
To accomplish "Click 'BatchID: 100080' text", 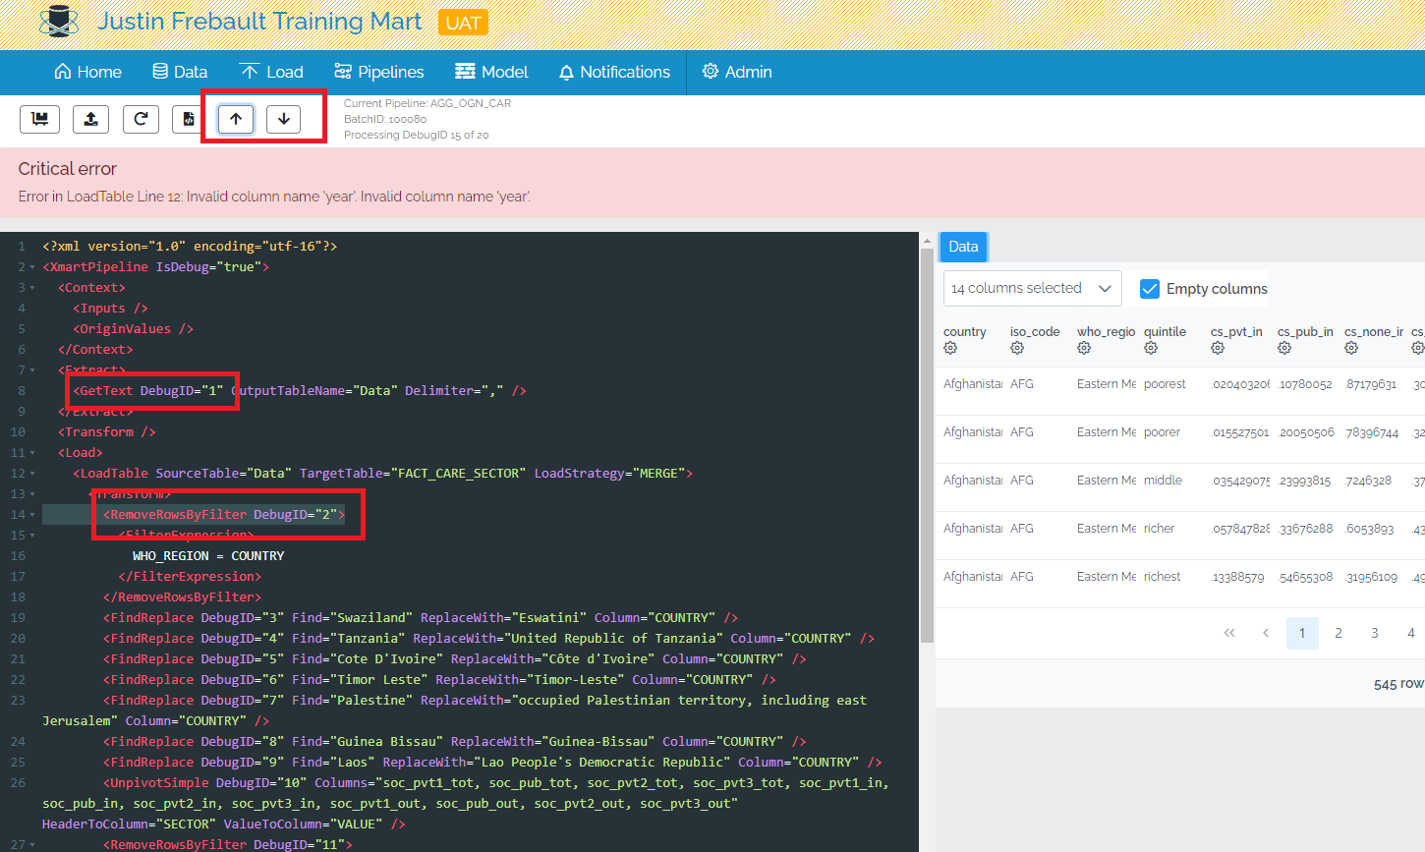I will 385,119.
